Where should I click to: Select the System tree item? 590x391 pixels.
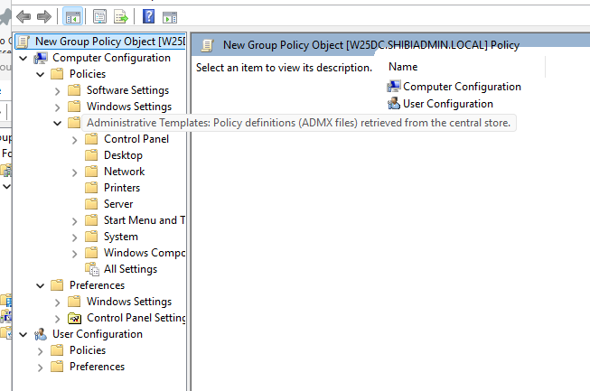121,237
